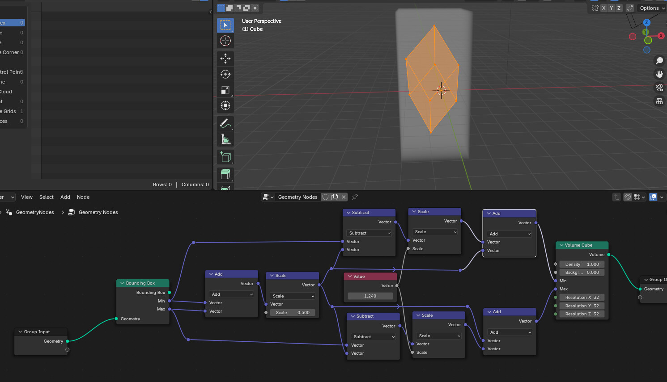
Task: Open the Select menu in node editor
Action: (x=46, y=197)
